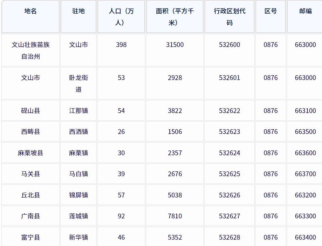322x246 pixels.
Task: Click the 区号 column header
Action: coord(271,17)
